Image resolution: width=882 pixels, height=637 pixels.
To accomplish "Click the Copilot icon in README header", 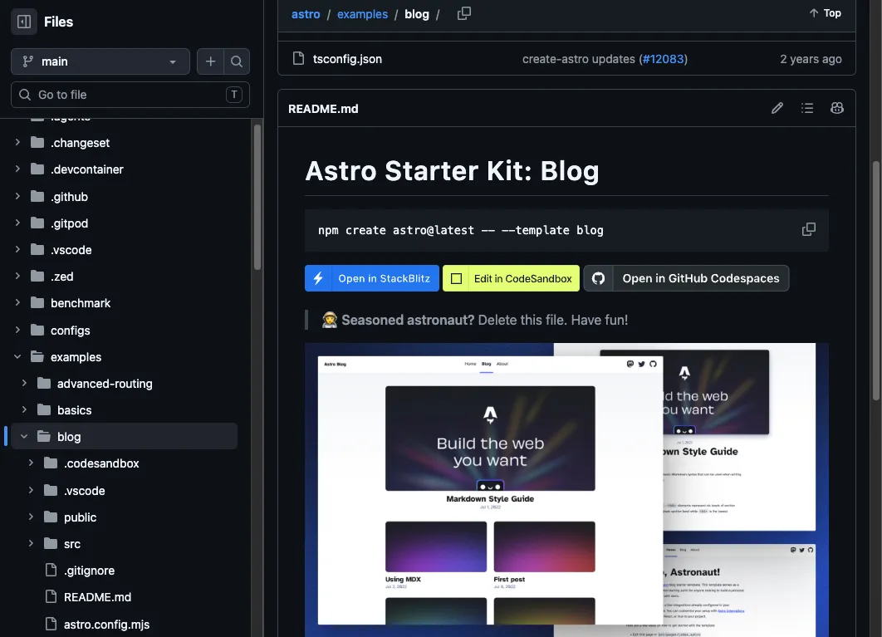I will [x=837, y=108].
